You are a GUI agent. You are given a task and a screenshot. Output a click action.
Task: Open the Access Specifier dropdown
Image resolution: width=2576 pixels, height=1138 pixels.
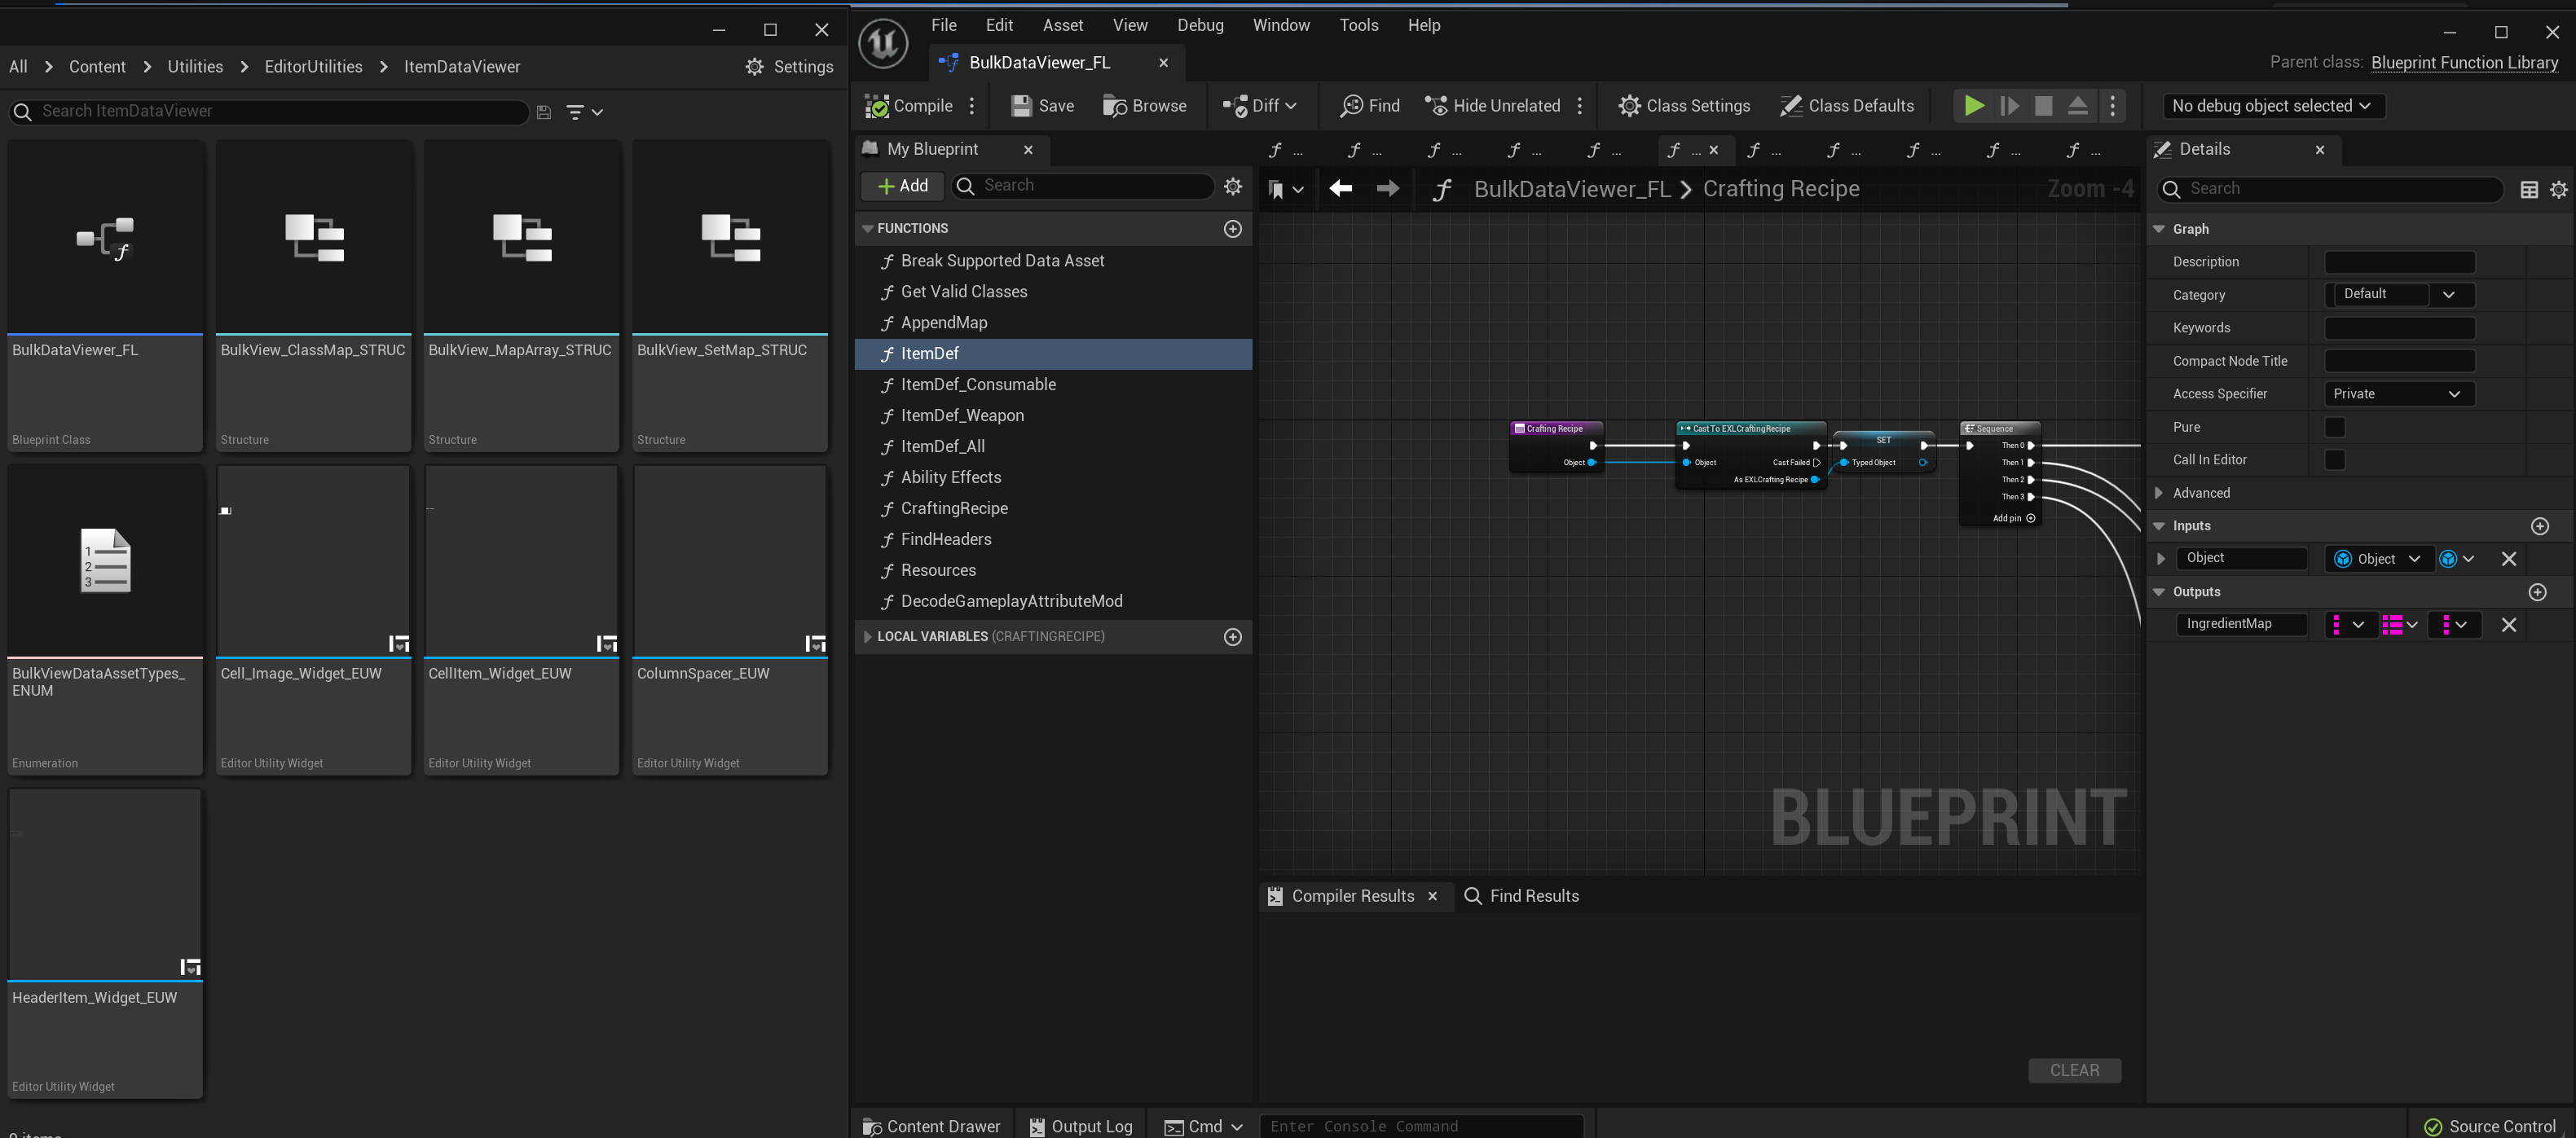(x=2397, y=394)
